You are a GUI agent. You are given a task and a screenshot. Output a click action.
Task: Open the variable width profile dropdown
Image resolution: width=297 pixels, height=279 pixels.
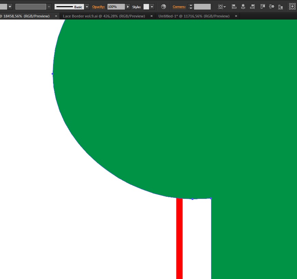click(49, 7)
